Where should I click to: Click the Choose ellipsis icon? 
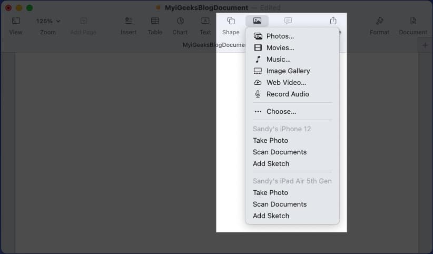click(x=258, y=112)
